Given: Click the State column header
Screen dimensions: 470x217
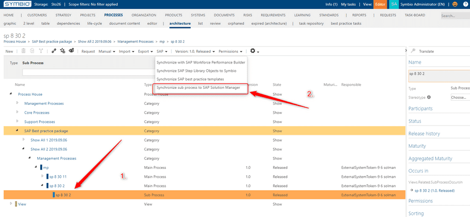Looking at the screenshot, I should click(x=277, y=85).
